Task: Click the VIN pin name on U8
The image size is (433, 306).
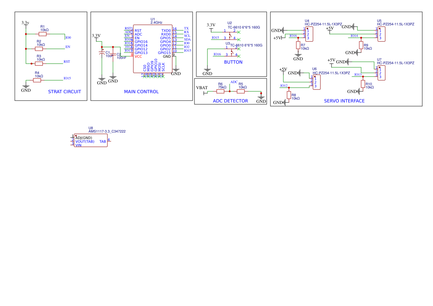Action: tap(79, 145)
